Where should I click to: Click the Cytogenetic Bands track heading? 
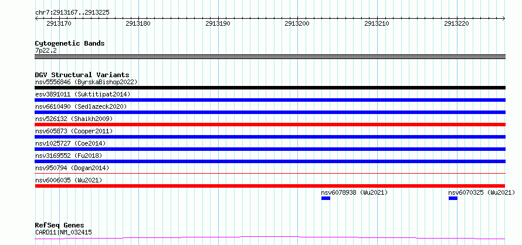click(70, 43)
